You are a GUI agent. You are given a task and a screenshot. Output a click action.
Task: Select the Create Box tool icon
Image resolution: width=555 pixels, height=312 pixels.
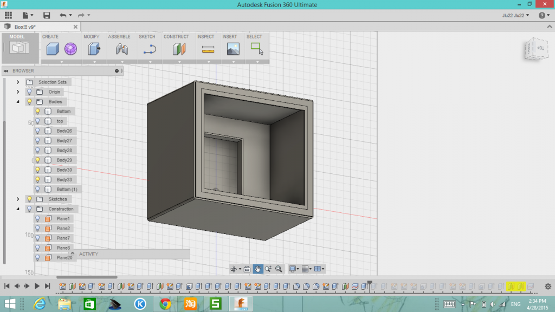point(53,49)
